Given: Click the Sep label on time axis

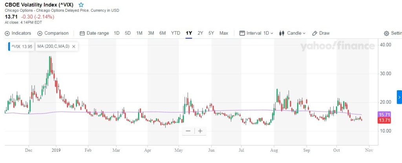Looking at the screenshot, I should 306,150.
